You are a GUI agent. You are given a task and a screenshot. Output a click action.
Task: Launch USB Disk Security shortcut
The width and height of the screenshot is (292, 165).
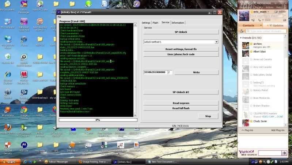(8, 148)
